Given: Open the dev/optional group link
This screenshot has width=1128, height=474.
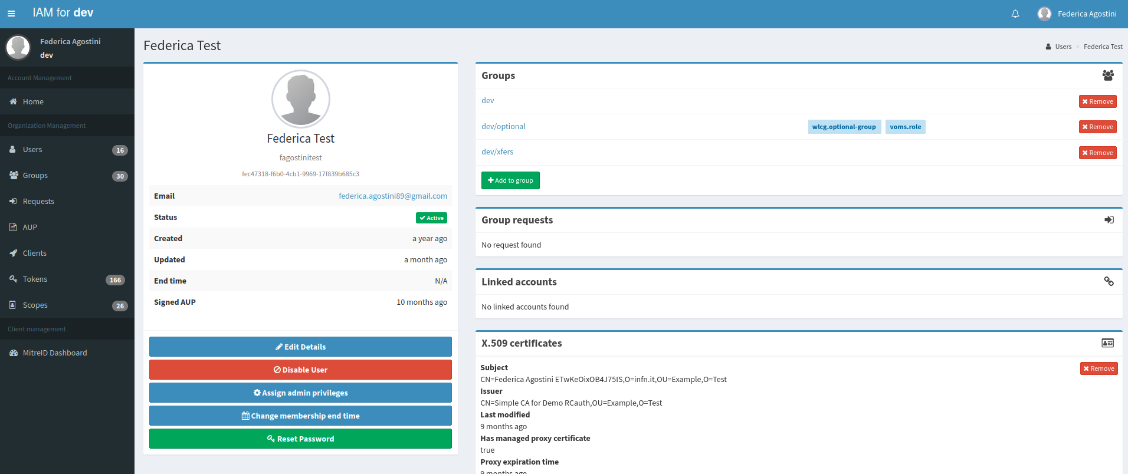Looking at the screenshot, I should tap(503, 126).
